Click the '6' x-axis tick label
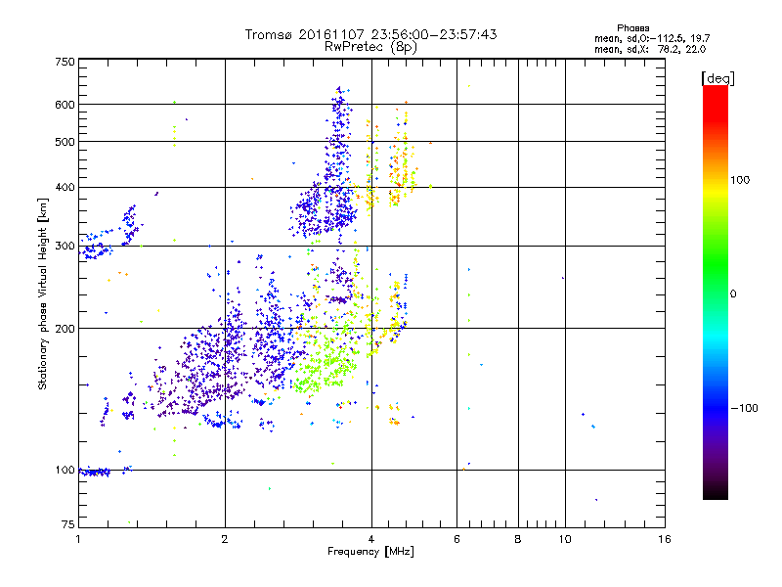This screenshot has width=782, height=587. tap(456, 539)
